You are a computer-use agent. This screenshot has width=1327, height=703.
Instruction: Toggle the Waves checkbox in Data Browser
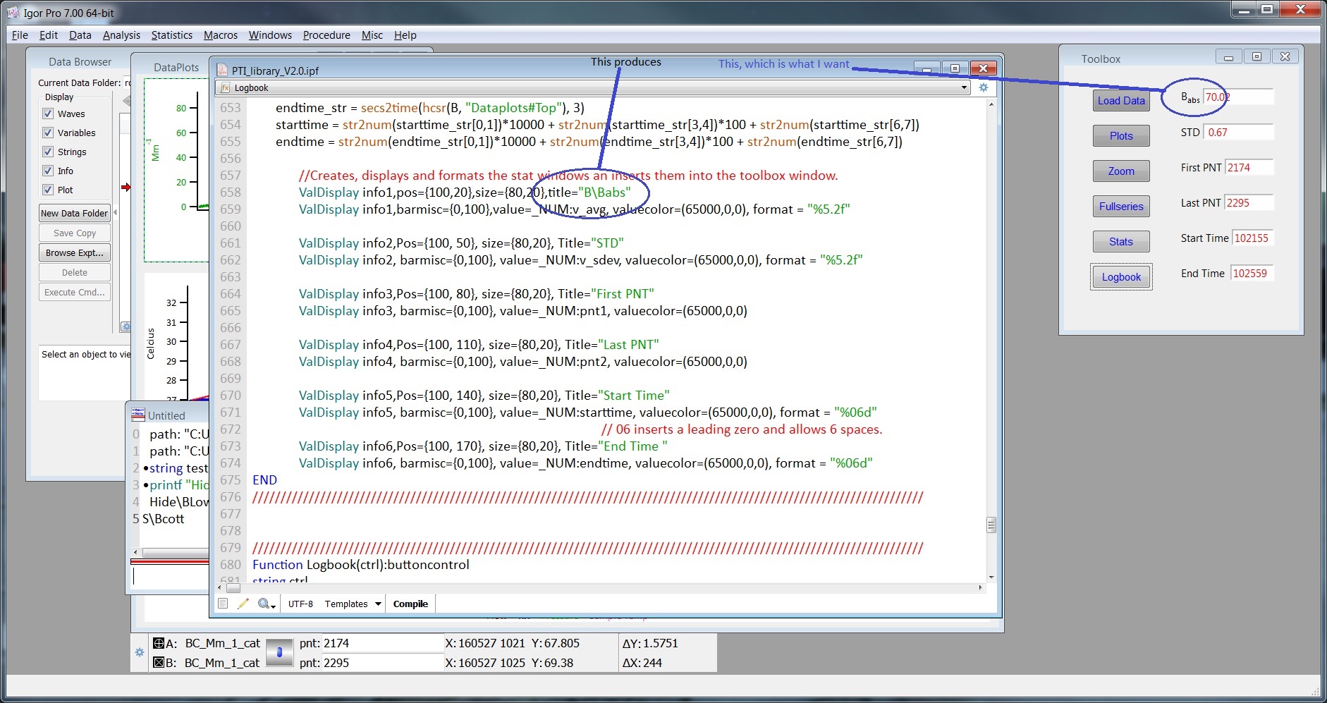(x=48, y=114)
